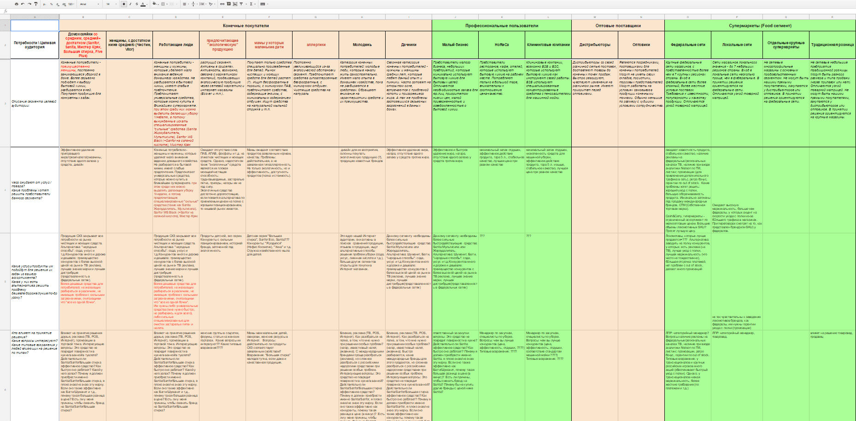Open the Arial font family dropdown

(x=89, y=4)
